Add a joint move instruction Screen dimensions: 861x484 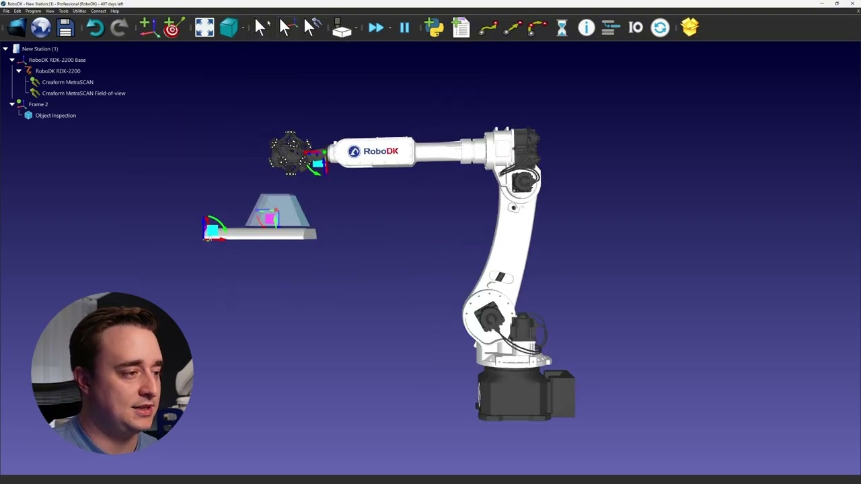(x=488, y=28)
